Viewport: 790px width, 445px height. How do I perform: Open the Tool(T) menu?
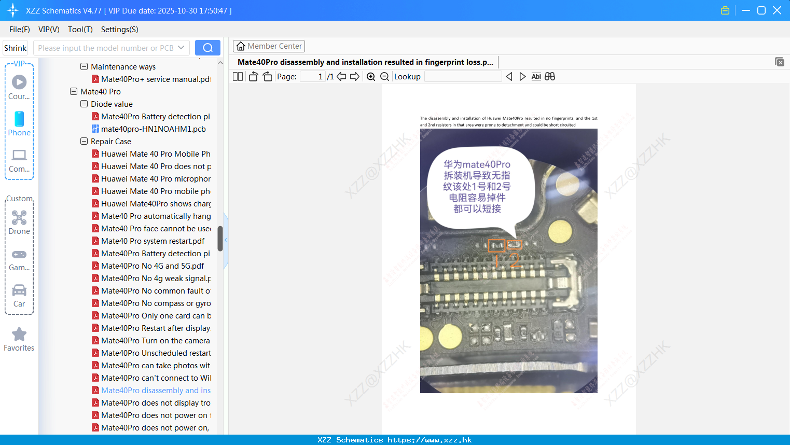(x=80, y=30)
